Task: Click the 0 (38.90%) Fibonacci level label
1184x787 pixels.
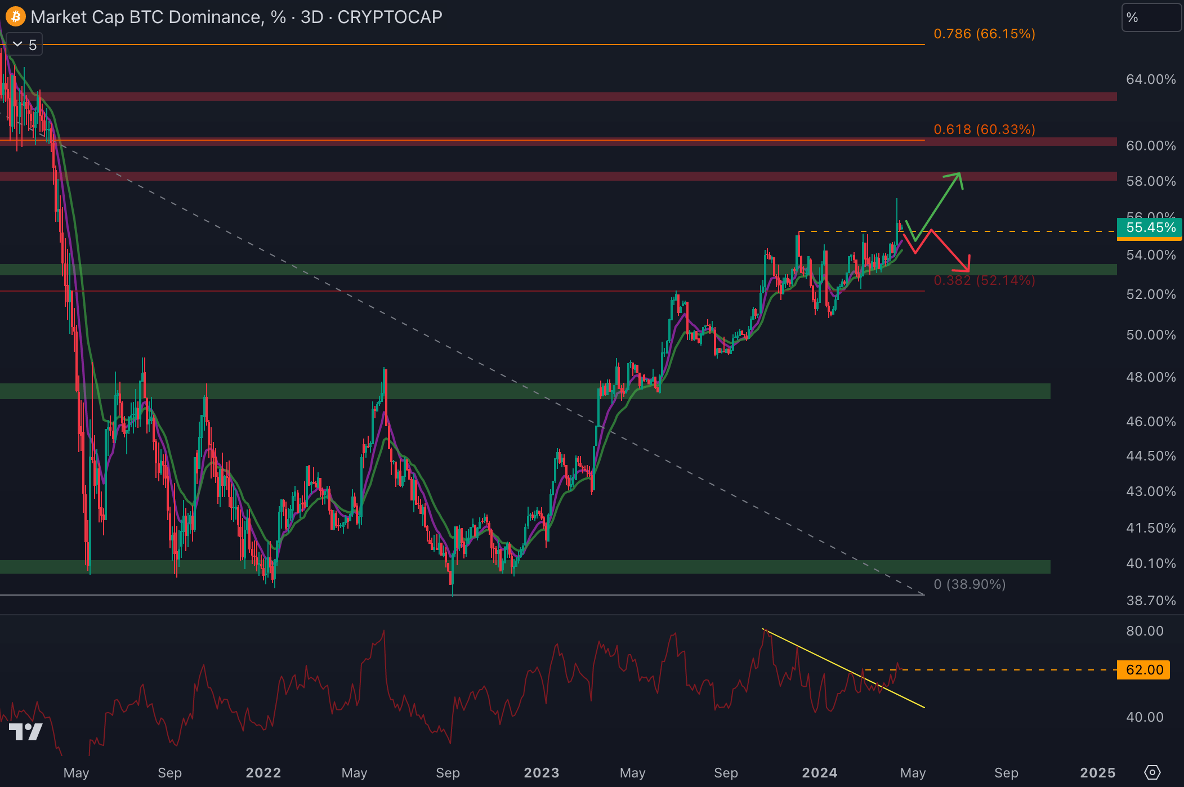Action: (x=969, y=584)
